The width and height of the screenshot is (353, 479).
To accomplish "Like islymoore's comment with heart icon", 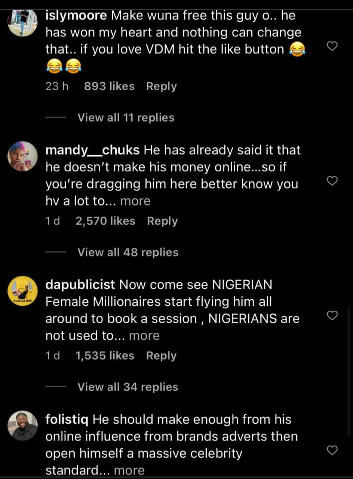I will click(332, 46).
